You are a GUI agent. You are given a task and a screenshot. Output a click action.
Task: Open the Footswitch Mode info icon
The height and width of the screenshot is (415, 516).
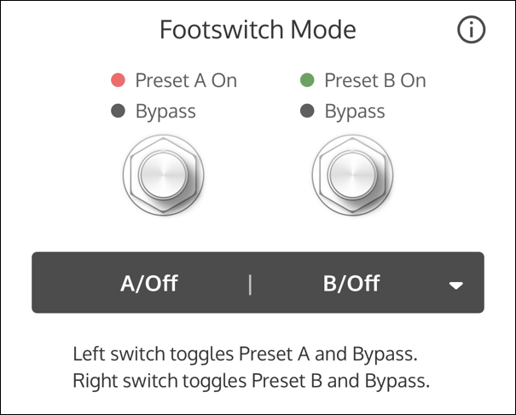click(x=471, y=31)
